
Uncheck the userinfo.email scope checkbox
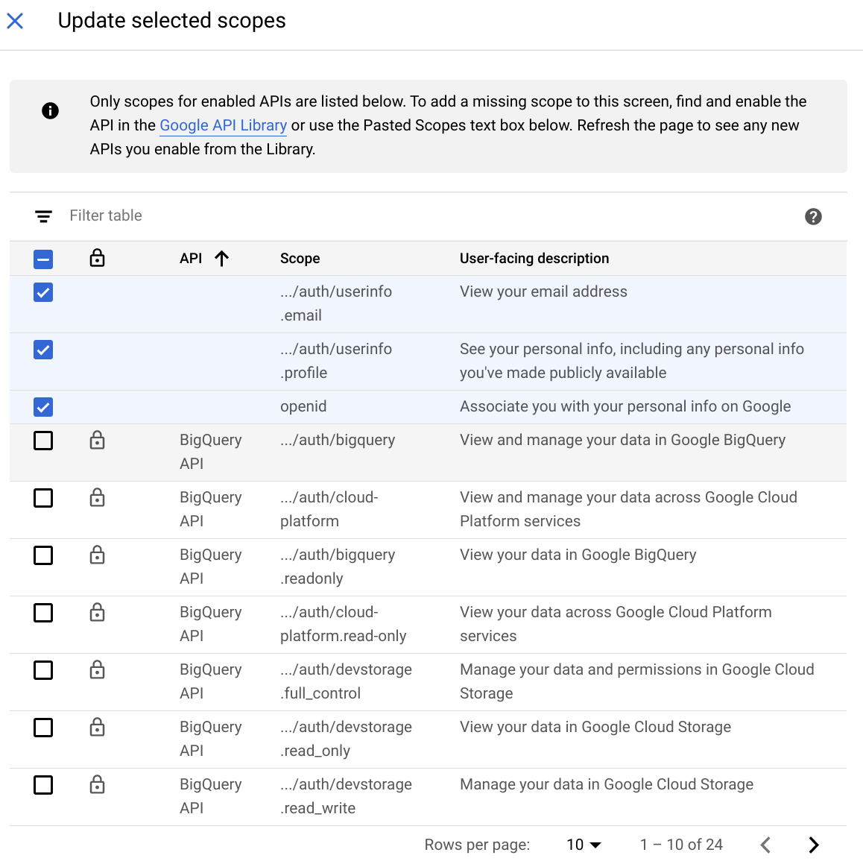pos(43,292)
